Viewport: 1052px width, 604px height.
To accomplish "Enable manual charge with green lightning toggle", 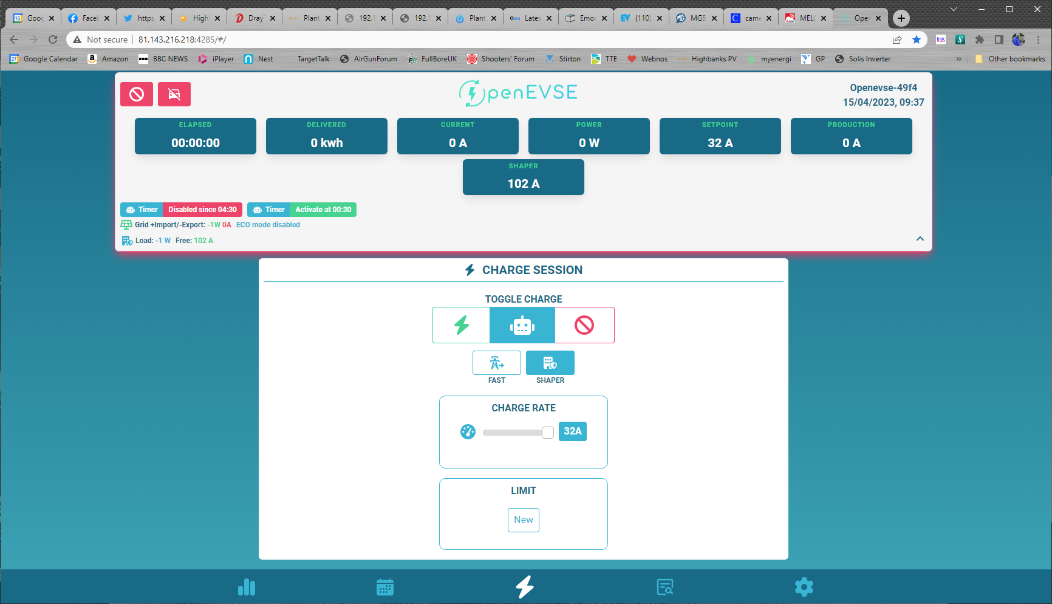I will pyautogui.click(x=462, y=325).
